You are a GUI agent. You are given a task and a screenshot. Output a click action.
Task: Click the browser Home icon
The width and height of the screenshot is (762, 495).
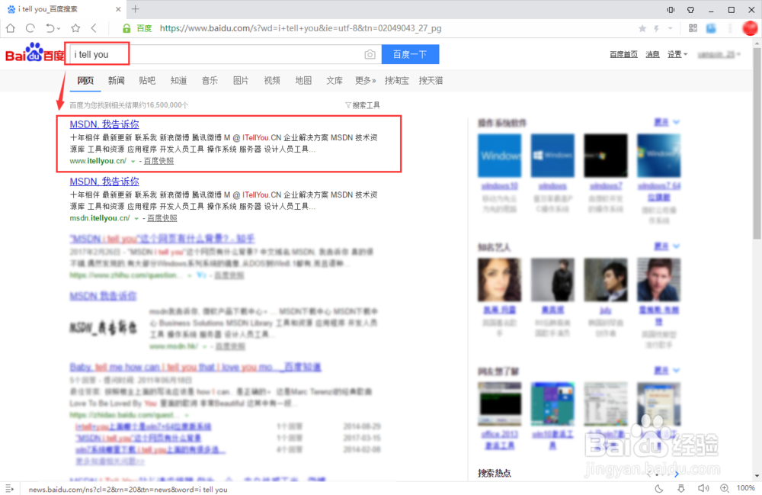pos(11,28)
